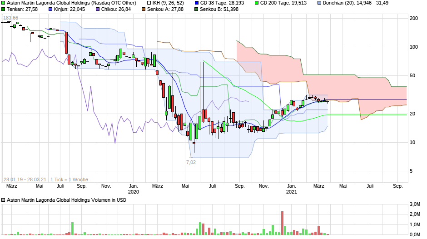Image resolution: width=427 pixels, height=239 pixels.
Task: Click the GD 200 Tage: 19,513 label
Action: pyautogui.click(x=283, y=3)
